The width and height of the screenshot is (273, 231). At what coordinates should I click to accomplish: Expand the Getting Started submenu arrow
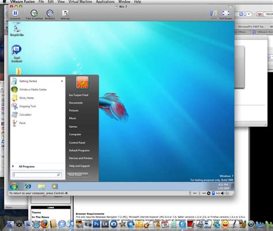[62, 81]
